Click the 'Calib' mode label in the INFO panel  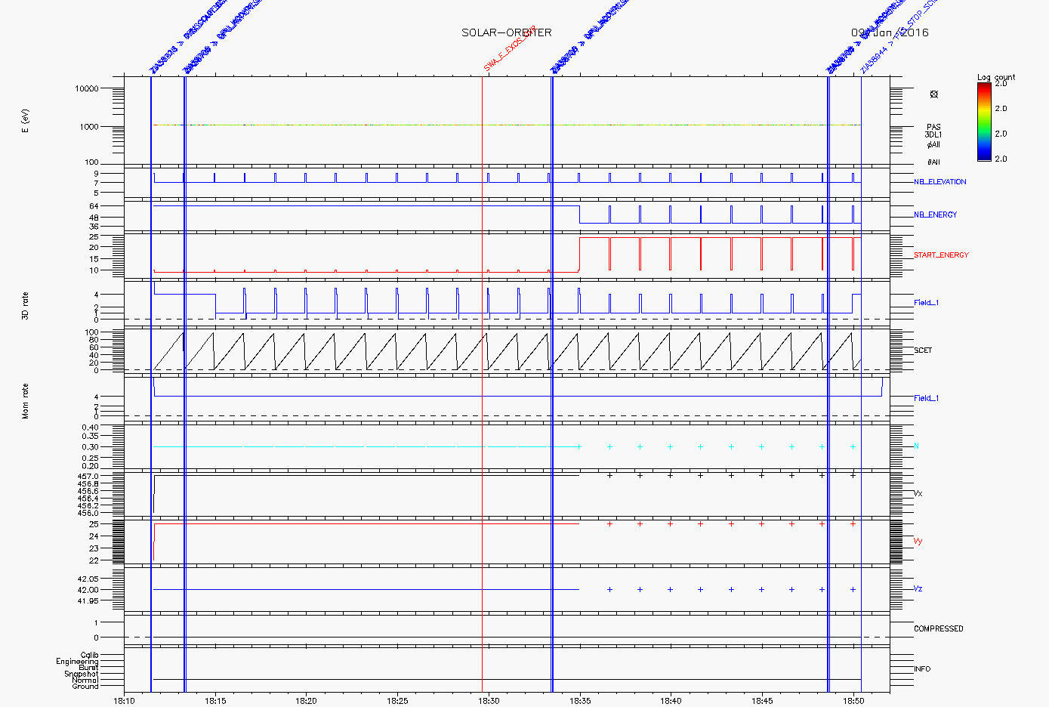coord(90,656)
